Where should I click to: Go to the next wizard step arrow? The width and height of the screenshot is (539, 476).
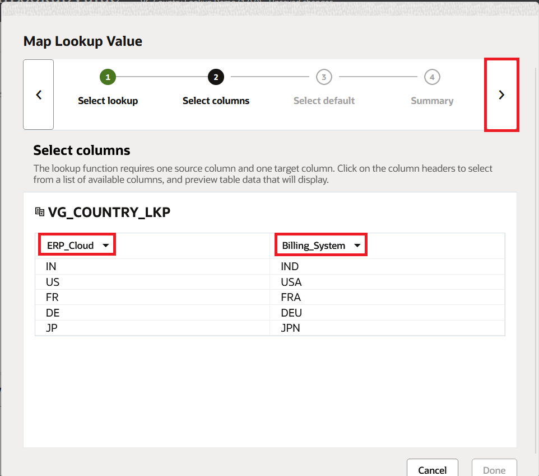(x=501, y=95)
